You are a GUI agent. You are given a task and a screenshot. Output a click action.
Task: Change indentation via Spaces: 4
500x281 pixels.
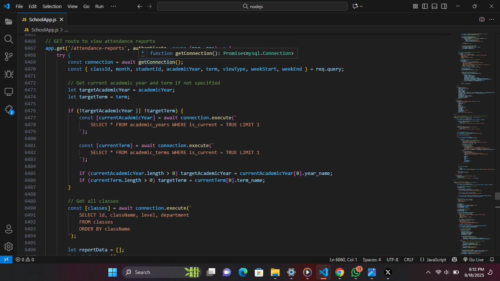(x=372, y=259)
